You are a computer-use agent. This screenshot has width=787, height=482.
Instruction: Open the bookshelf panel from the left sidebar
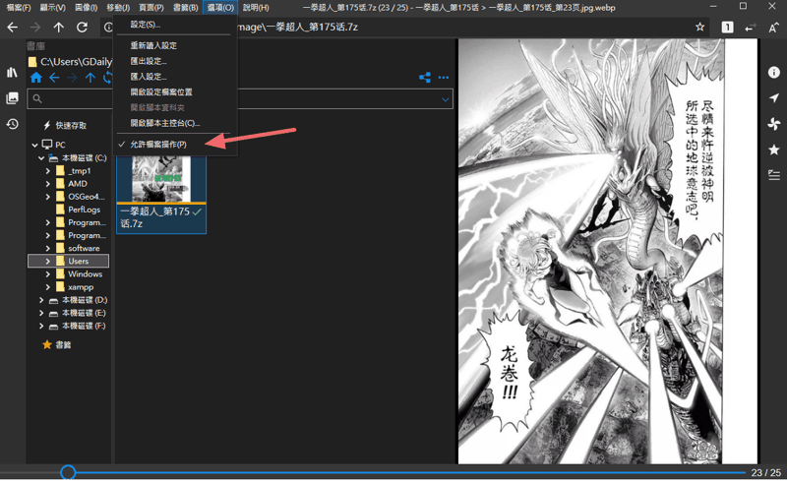pyautogui.click(x=12, y=73)
